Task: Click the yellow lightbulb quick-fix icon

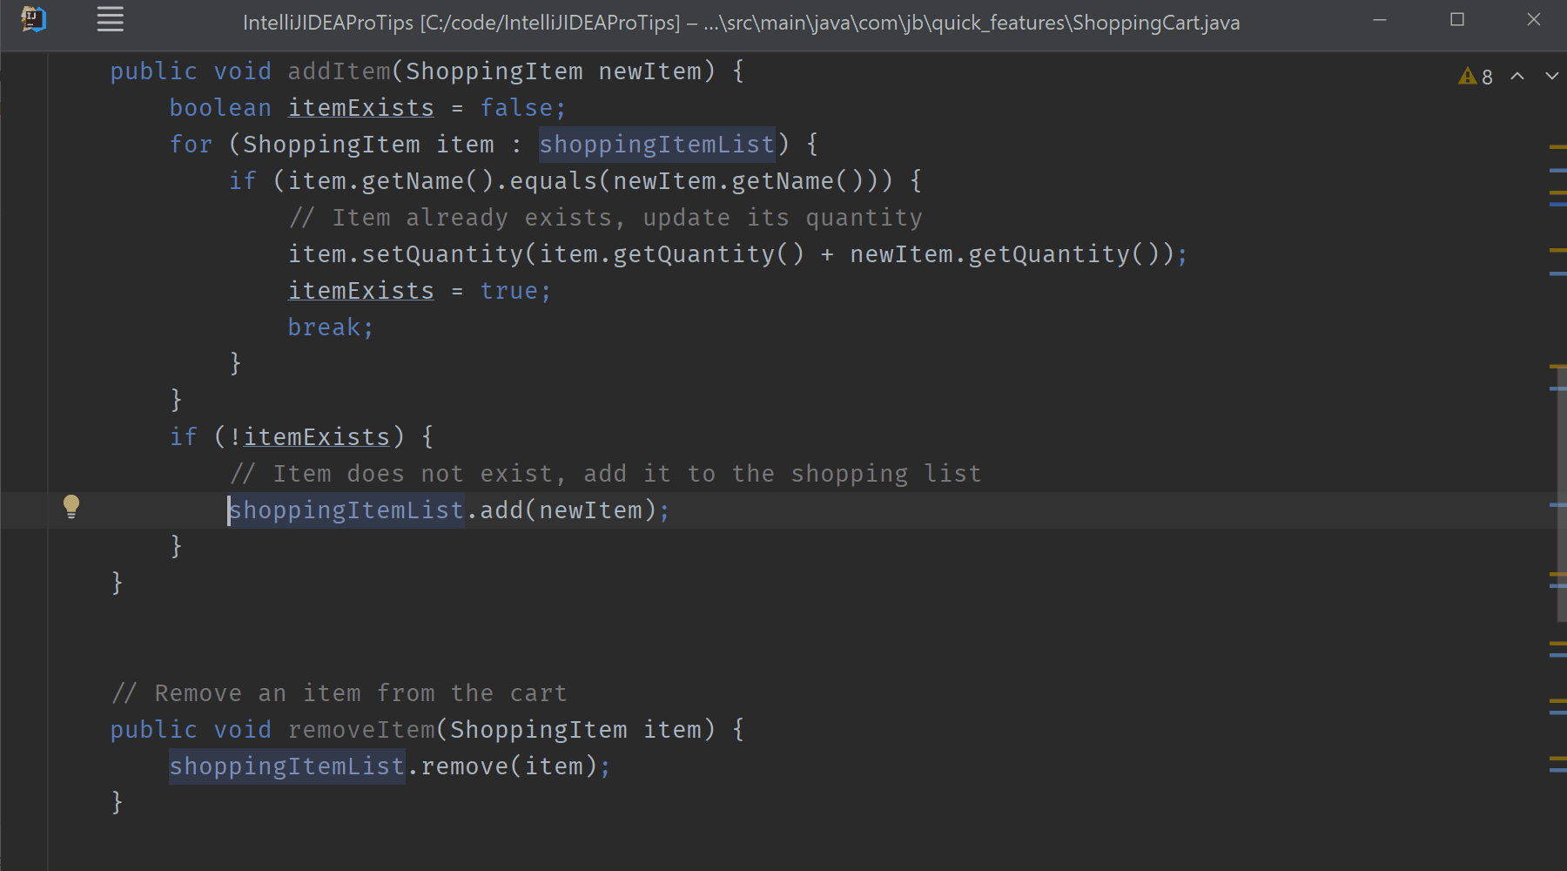Action: click(71, 507)
